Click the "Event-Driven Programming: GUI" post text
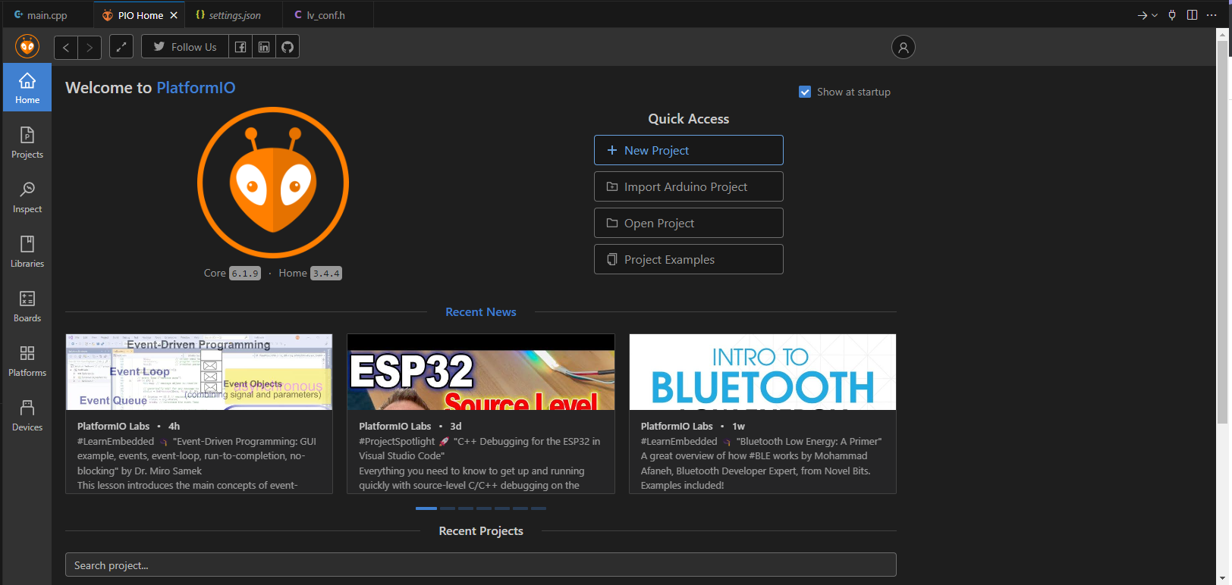Viewport: 1232px width, 585px height. [x=244, y=441]
